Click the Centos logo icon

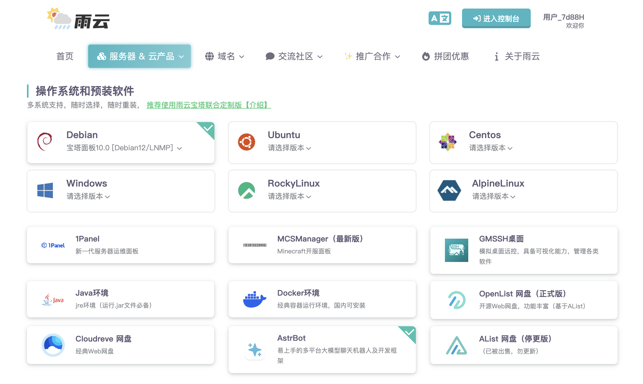tap(448, 142)
